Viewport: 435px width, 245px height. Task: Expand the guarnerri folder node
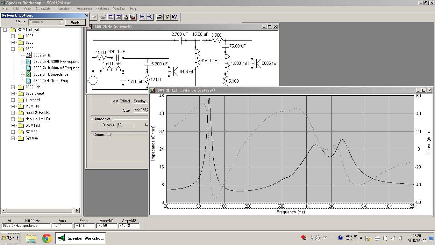[13, 100]
